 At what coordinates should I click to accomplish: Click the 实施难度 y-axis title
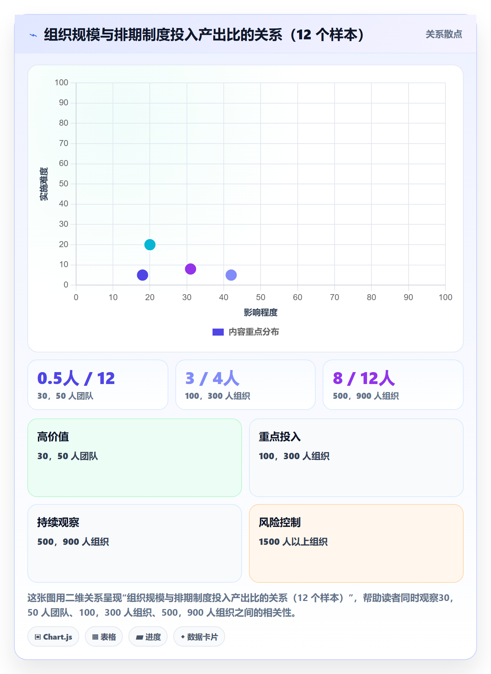(x=44, y=184)
